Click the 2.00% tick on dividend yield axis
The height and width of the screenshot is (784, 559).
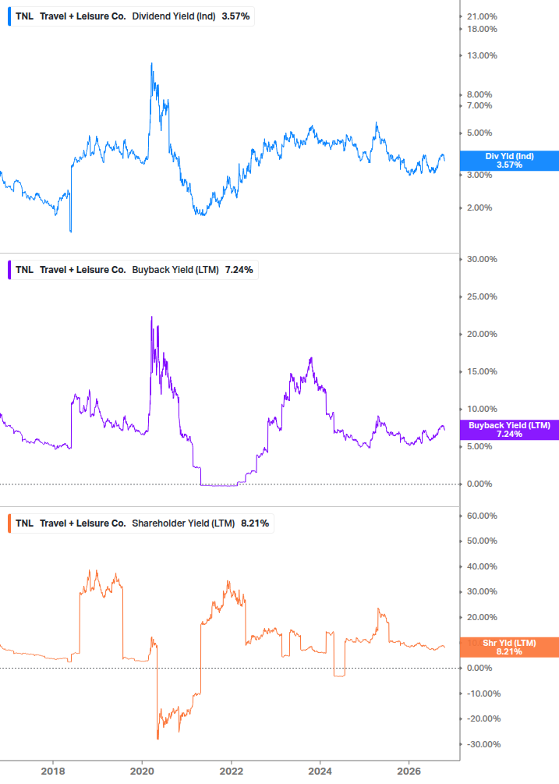point(479,208)
